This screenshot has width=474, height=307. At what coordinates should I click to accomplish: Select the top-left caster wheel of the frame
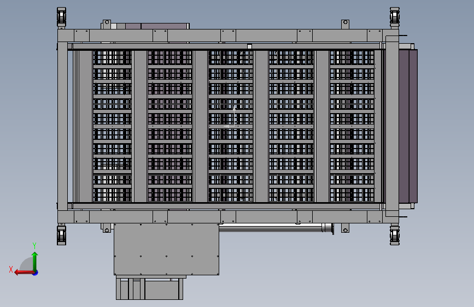61,17
